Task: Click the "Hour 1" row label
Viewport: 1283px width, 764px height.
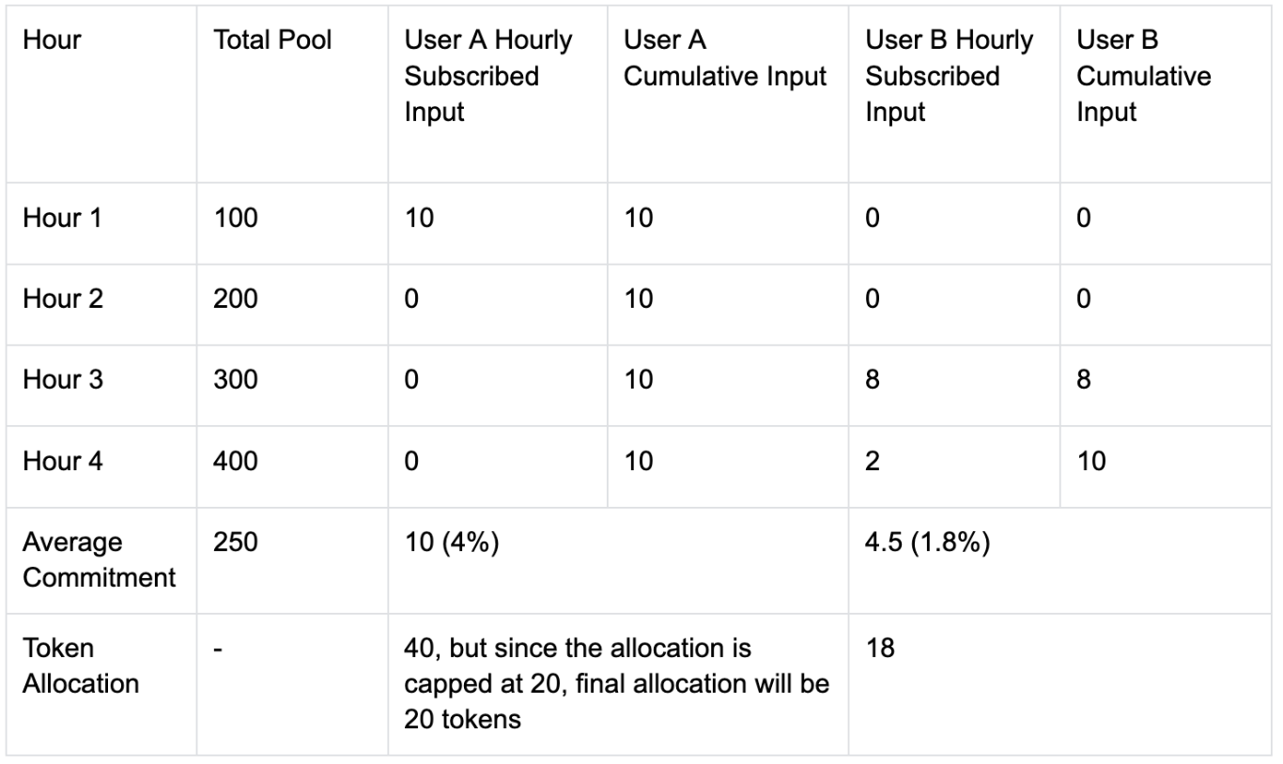Action: click(63, 219)
